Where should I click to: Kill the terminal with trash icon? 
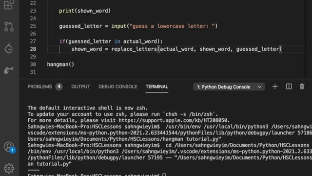[302, 87]
